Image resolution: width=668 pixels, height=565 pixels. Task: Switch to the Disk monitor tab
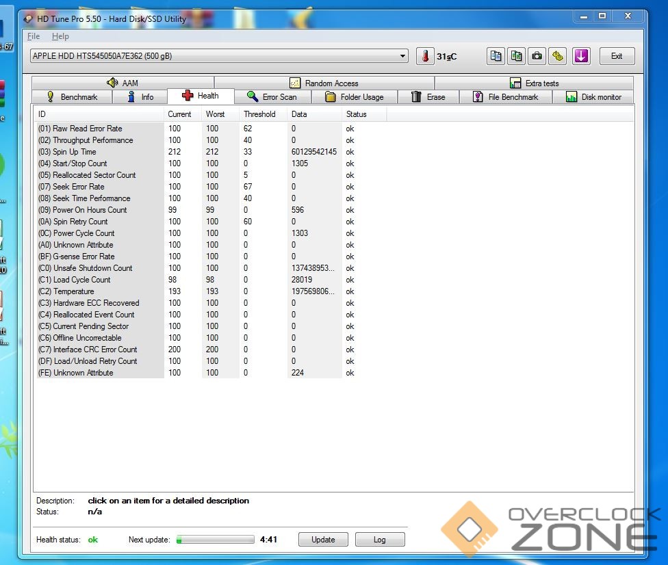tap(593, 96)
